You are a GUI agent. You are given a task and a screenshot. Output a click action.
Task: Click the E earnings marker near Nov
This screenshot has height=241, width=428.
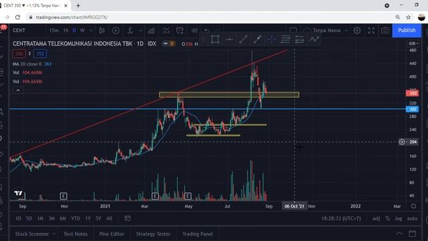tap(64, 196)
